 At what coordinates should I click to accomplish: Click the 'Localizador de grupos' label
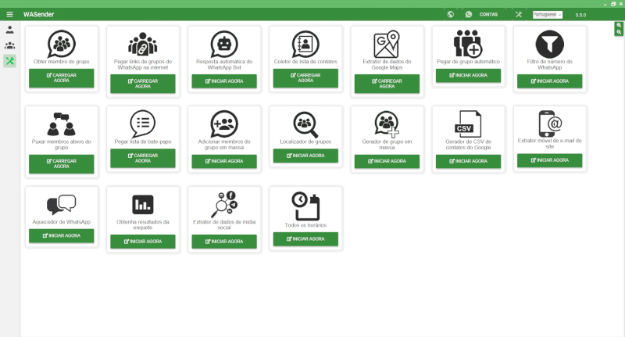[x=305, y=142]
